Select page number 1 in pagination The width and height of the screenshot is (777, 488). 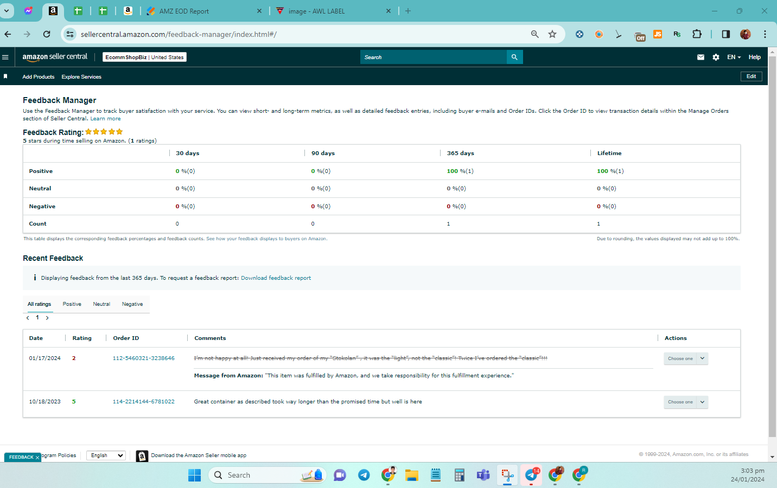(x=37, y=318)
